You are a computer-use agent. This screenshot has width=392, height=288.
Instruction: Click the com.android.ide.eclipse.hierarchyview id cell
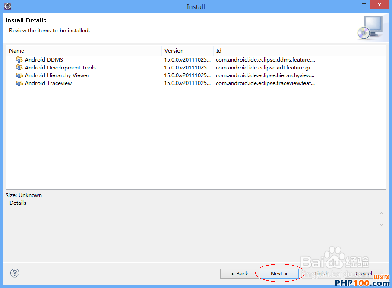point(265,75)
